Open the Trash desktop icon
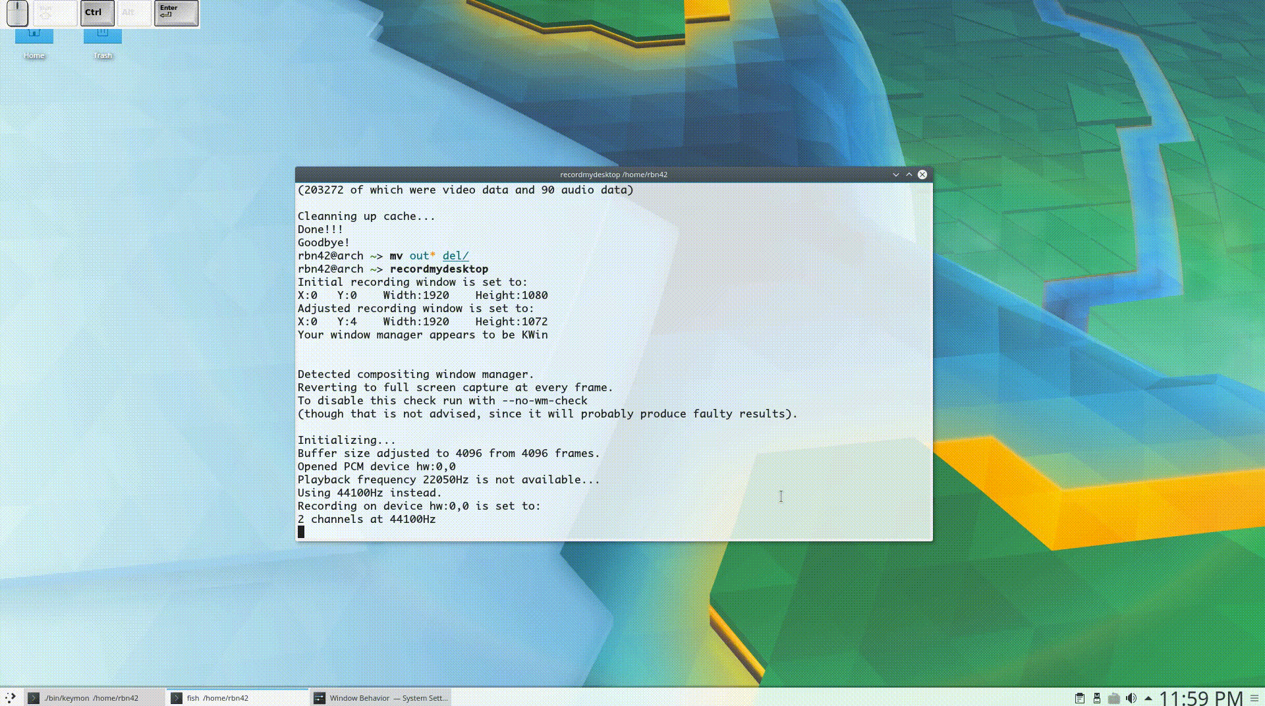Screen dimensions: 1265x706 point(103,41)
